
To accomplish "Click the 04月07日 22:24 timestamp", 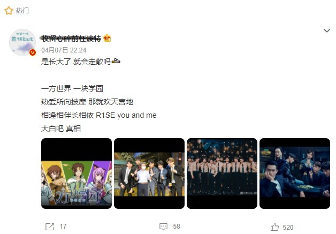I will tap(64, 50).
